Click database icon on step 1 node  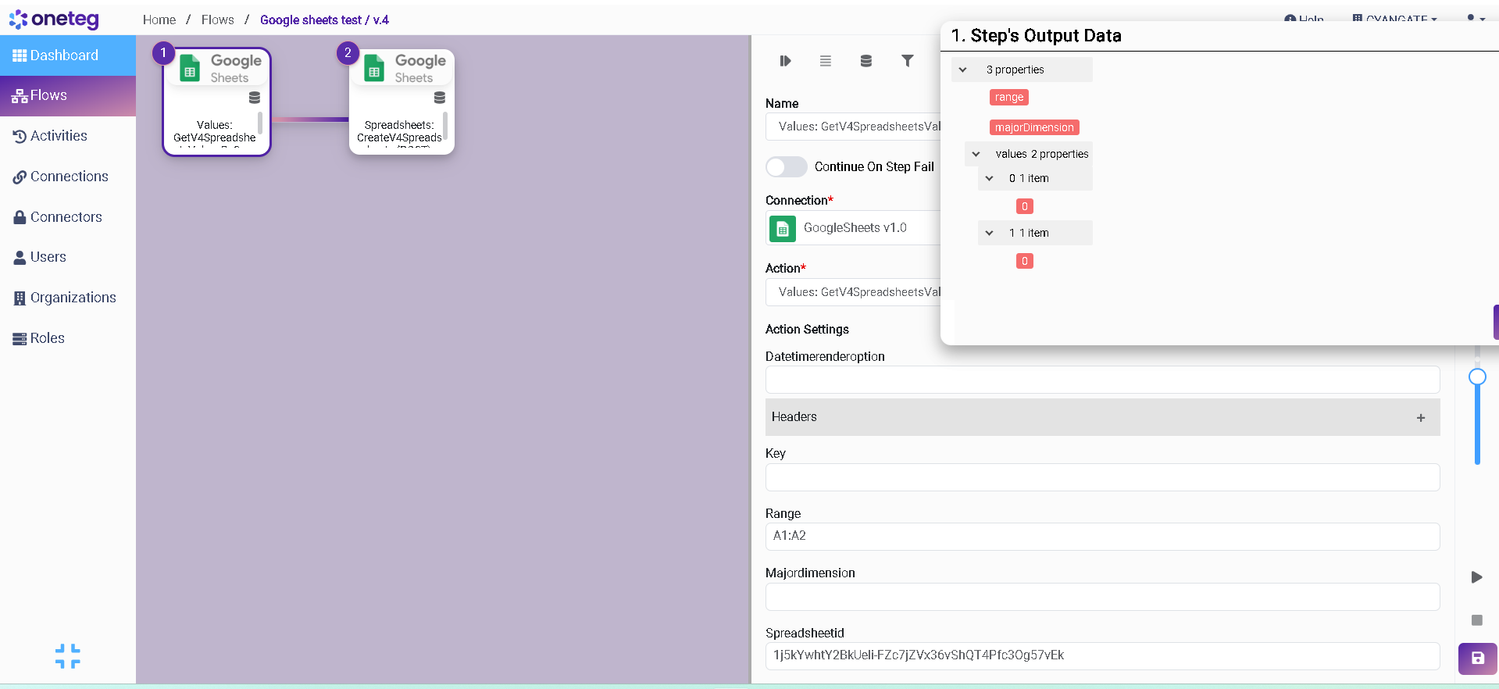coord(255,98)
